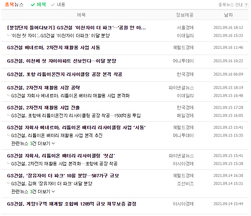
Task: Open article 'GS건설, 포항 리튬이온전지 리사이클링 공장 본격 착공'
Action: [65, 74]
